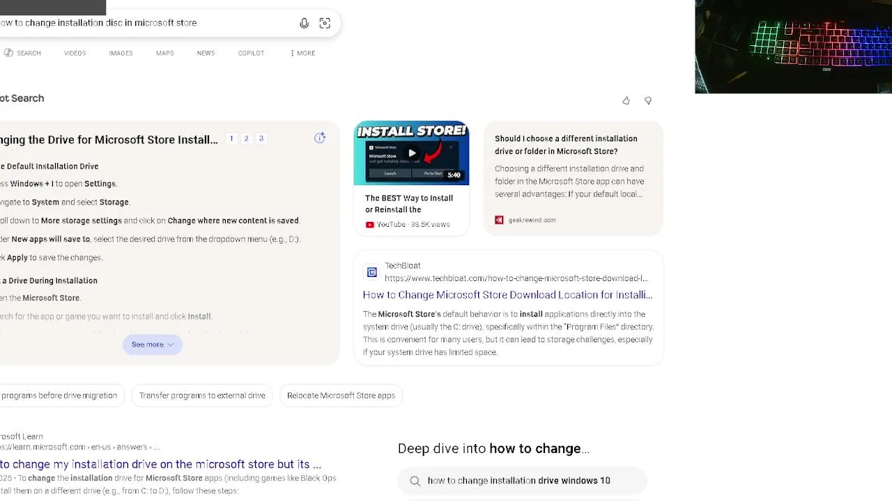
Task: Click the TechBloat site favicon
Action: tap(372, 272)
